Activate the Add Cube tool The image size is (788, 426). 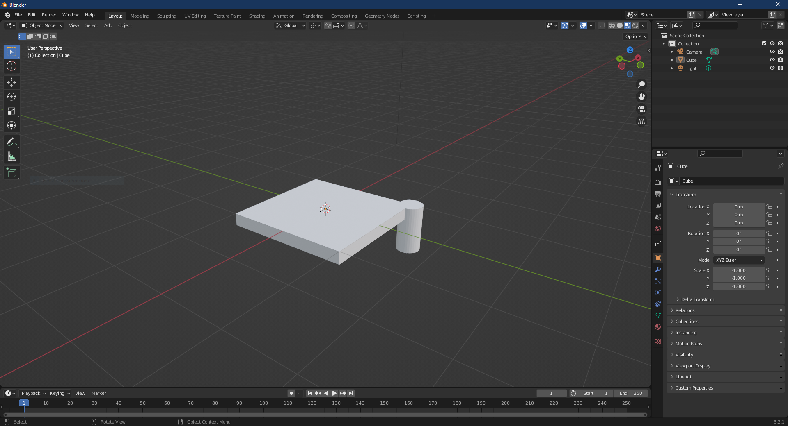(11, 172)
